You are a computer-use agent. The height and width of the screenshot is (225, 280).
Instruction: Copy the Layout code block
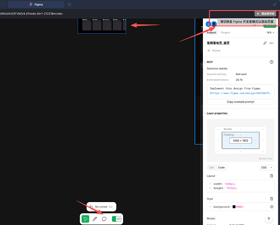pyautogui.click(x=271, y=176)
